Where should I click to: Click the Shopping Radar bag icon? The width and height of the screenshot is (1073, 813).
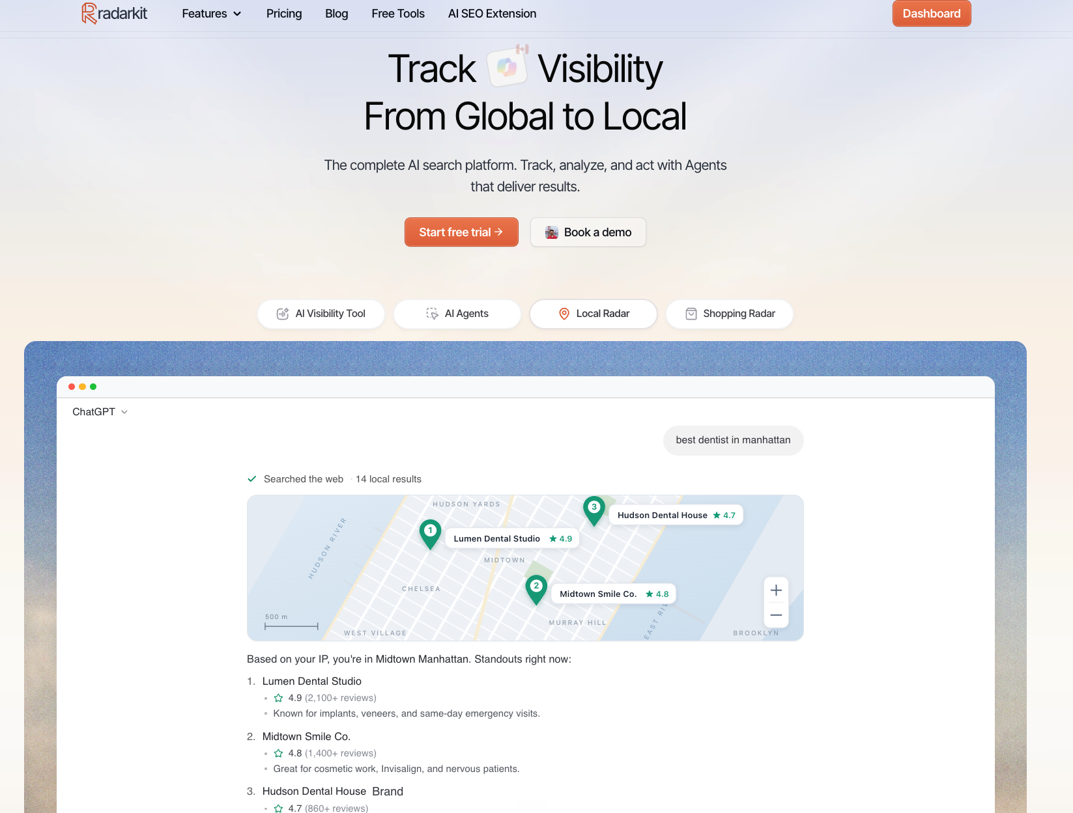[x=691, y=314]
